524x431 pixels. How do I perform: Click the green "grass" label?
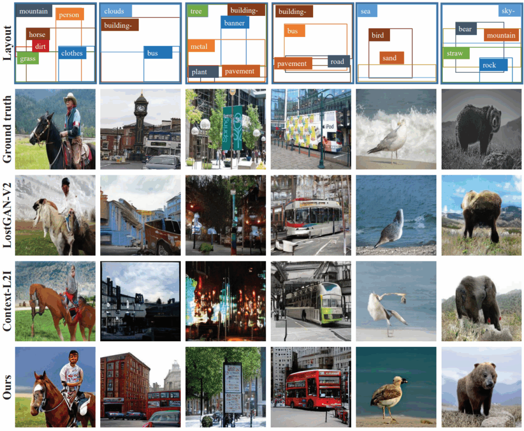coord(28,58)
